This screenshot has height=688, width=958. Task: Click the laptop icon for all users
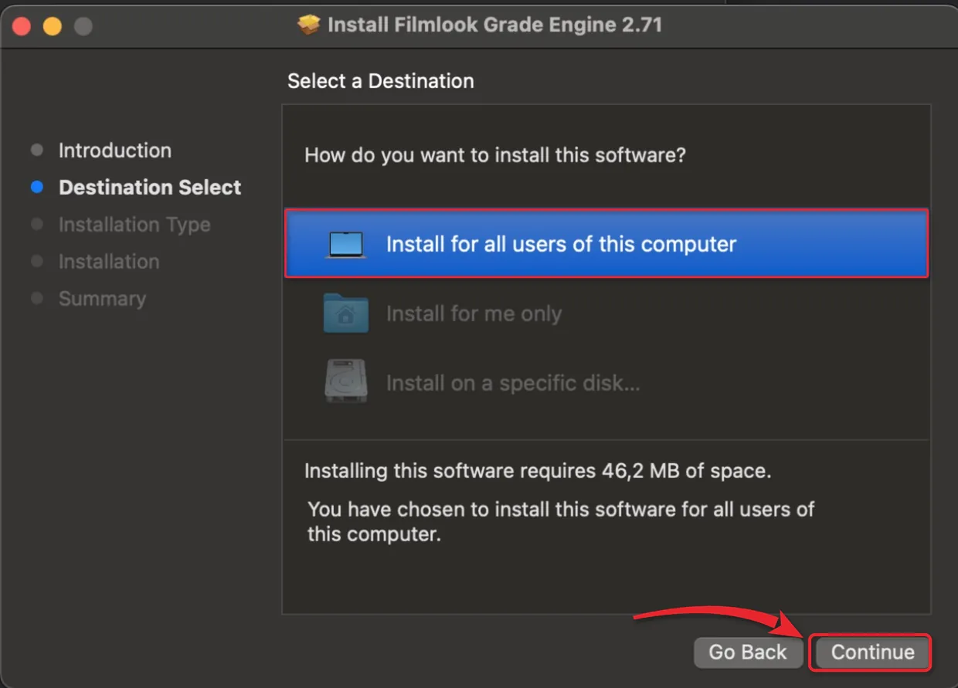pyautogui.click(x=345, y=245)
